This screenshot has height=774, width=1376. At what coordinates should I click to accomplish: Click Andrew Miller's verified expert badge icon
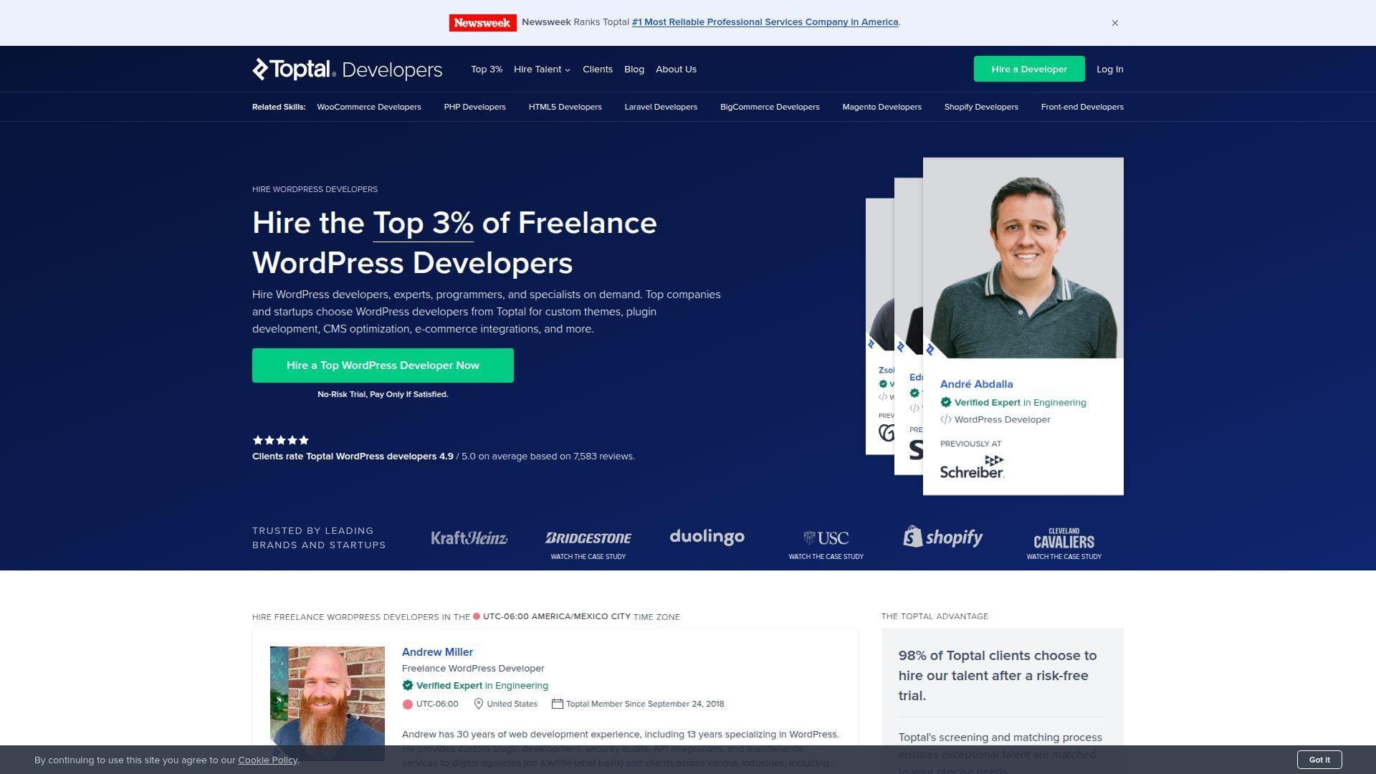pyautogui.click(x=407, y=686)
